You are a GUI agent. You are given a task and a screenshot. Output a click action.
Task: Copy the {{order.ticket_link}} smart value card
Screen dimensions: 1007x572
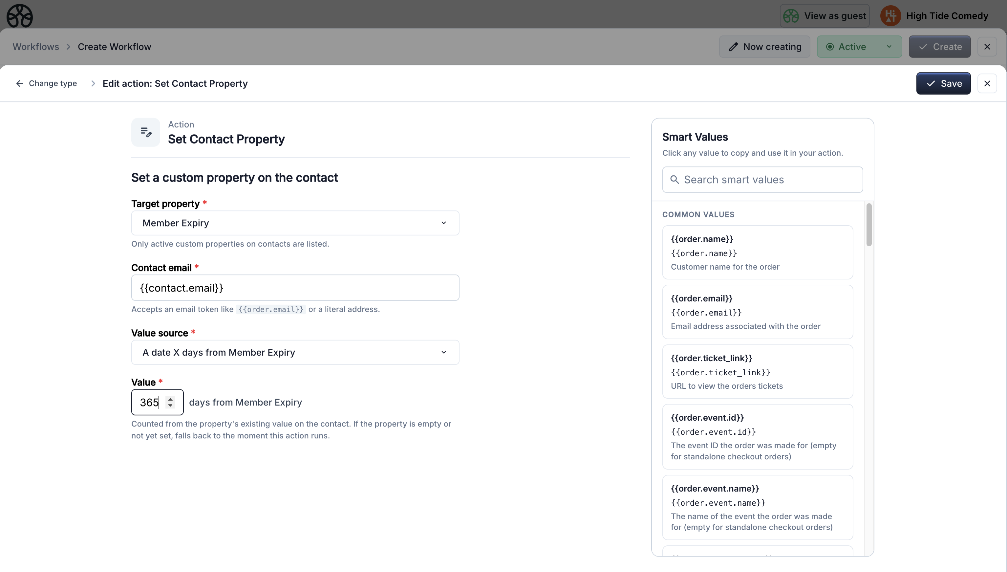point(757,371)
